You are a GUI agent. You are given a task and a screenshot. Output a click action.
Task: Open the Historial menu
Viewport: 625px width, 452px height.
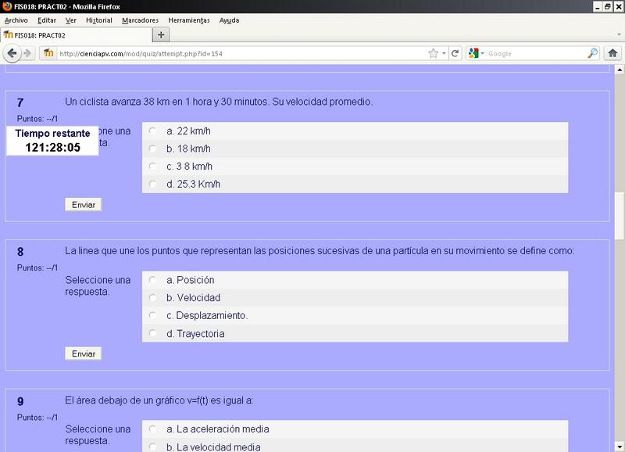click(x=98, y=20)
